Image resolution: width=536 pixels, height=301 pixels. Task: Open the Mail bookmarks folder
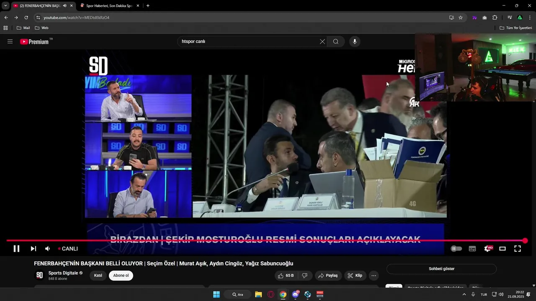point(23,28)
